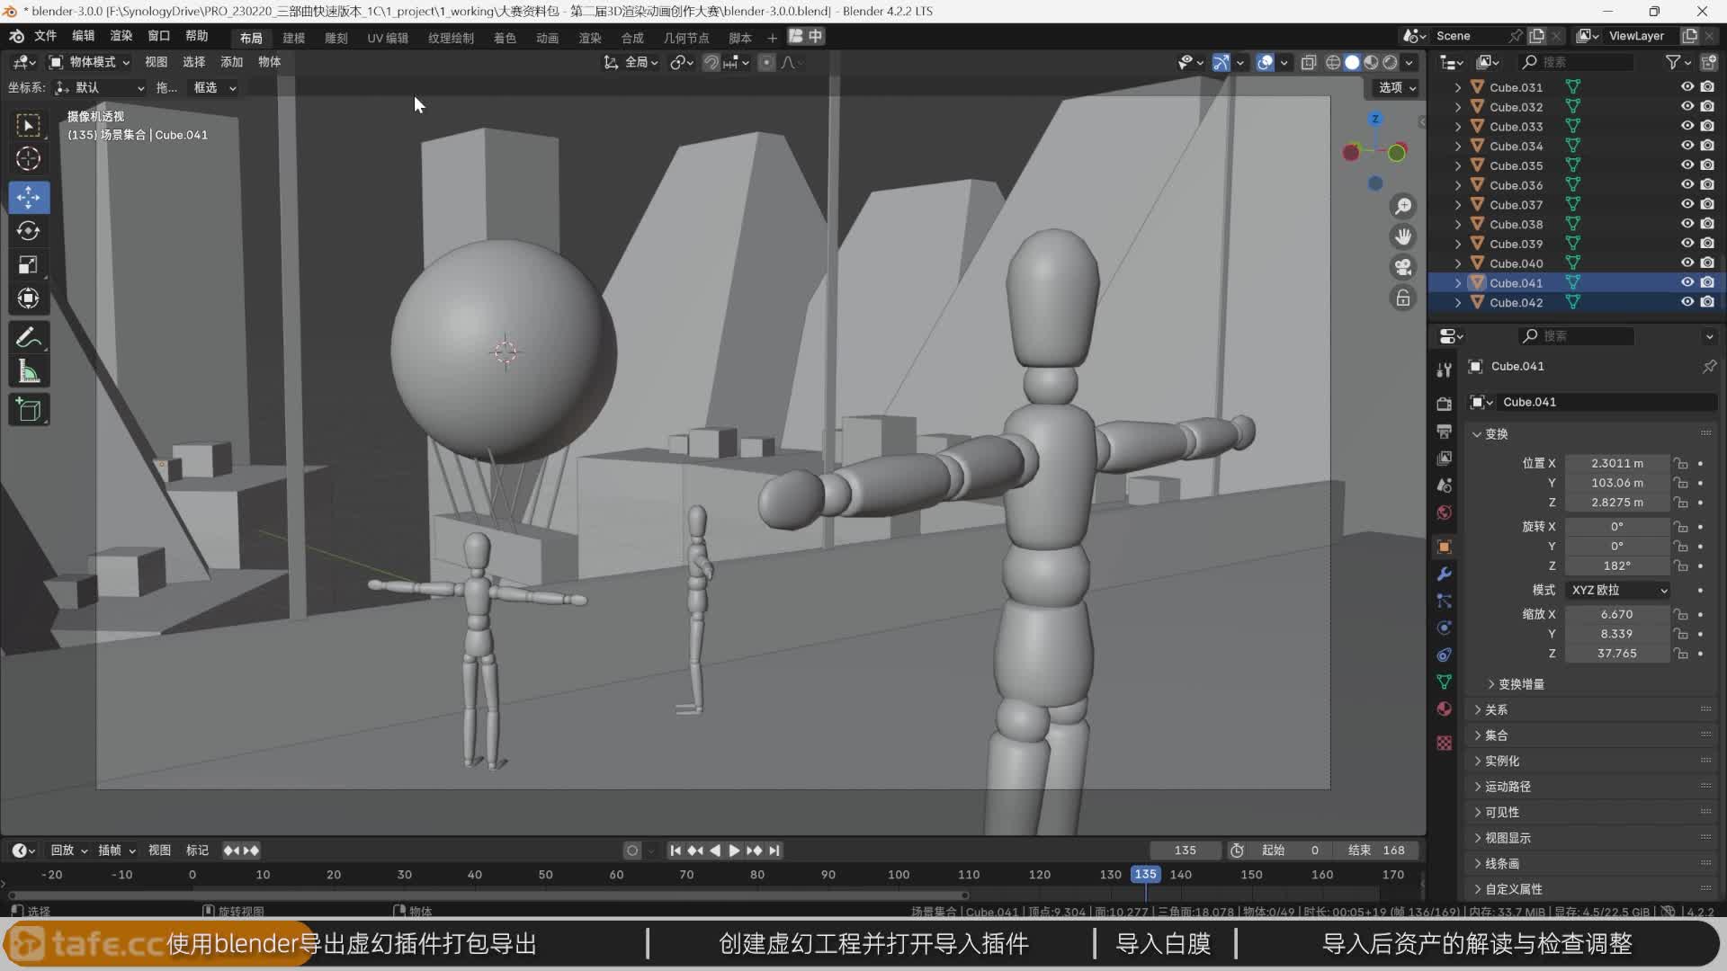Click the timeline playhead marker 135
1727x971 pixels.
1145,874
